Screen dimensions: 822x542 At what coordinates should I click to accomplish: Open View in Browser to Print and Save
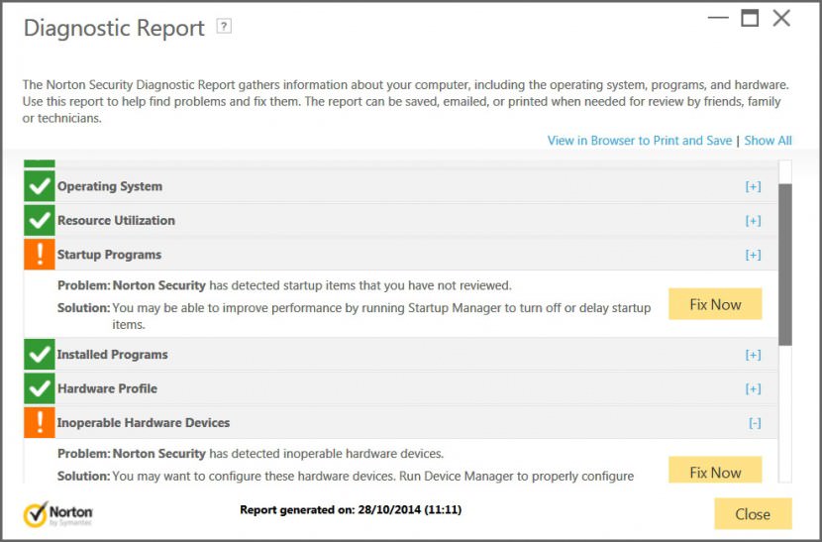pyautogui.click(x=640, y=141)
